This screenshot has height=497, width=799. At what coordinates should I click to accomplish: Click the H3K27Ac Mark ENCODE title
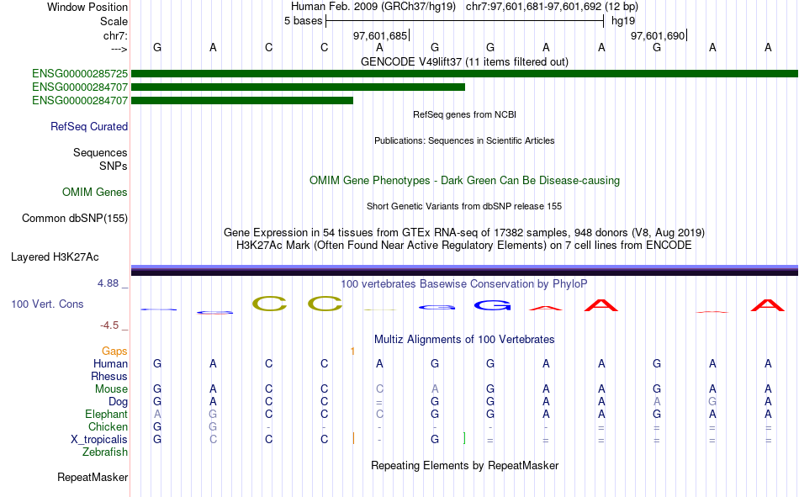click(464, 246)
